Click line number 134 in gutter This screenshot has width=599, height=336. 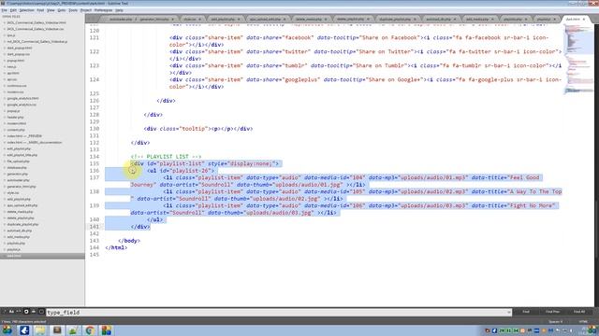point(94,157)
